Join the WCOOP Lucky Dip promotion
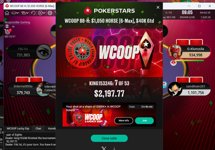The height and width of the screenshot is (150, 215). (x=144, y=120)
